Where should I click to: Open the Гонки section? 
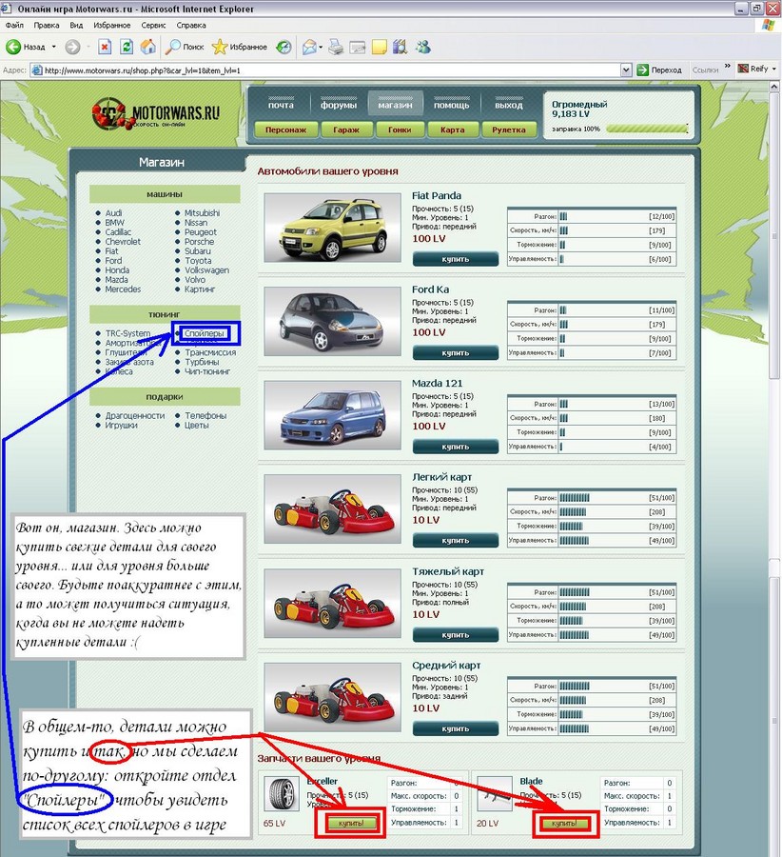click(400, 130)
